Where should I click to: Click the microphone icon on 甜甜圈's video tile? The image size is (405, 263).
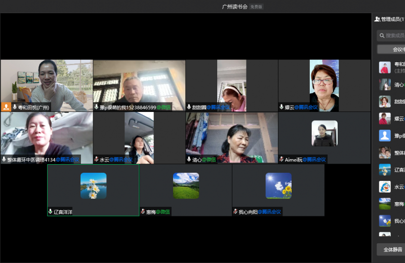point(189,107)
